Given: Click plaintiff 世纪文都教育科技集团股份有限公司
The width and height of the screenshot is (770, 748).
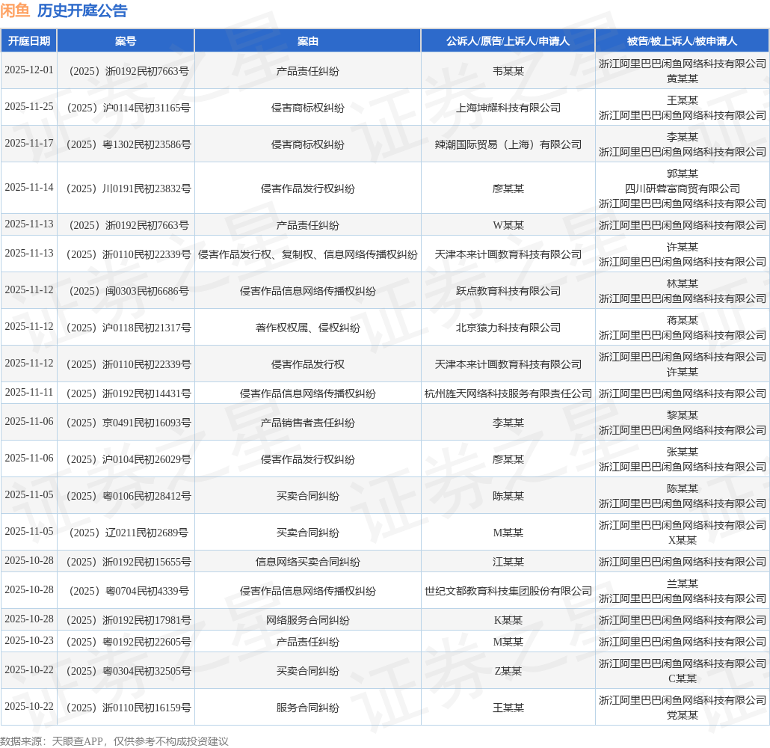Looking at the screenshot, I should [x=508, y=591].
